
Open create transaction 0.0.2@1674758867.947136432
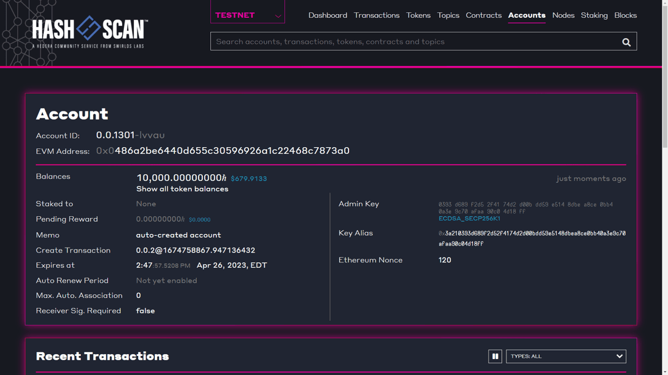196,251
